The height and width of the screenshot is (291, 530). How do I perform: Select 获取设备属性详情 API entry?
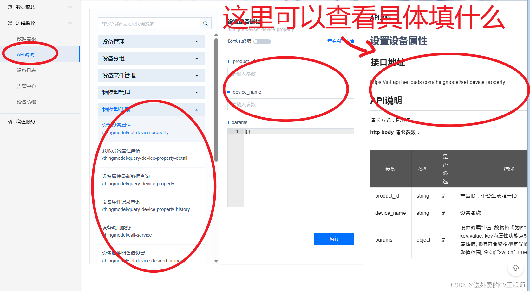[151, 154]
